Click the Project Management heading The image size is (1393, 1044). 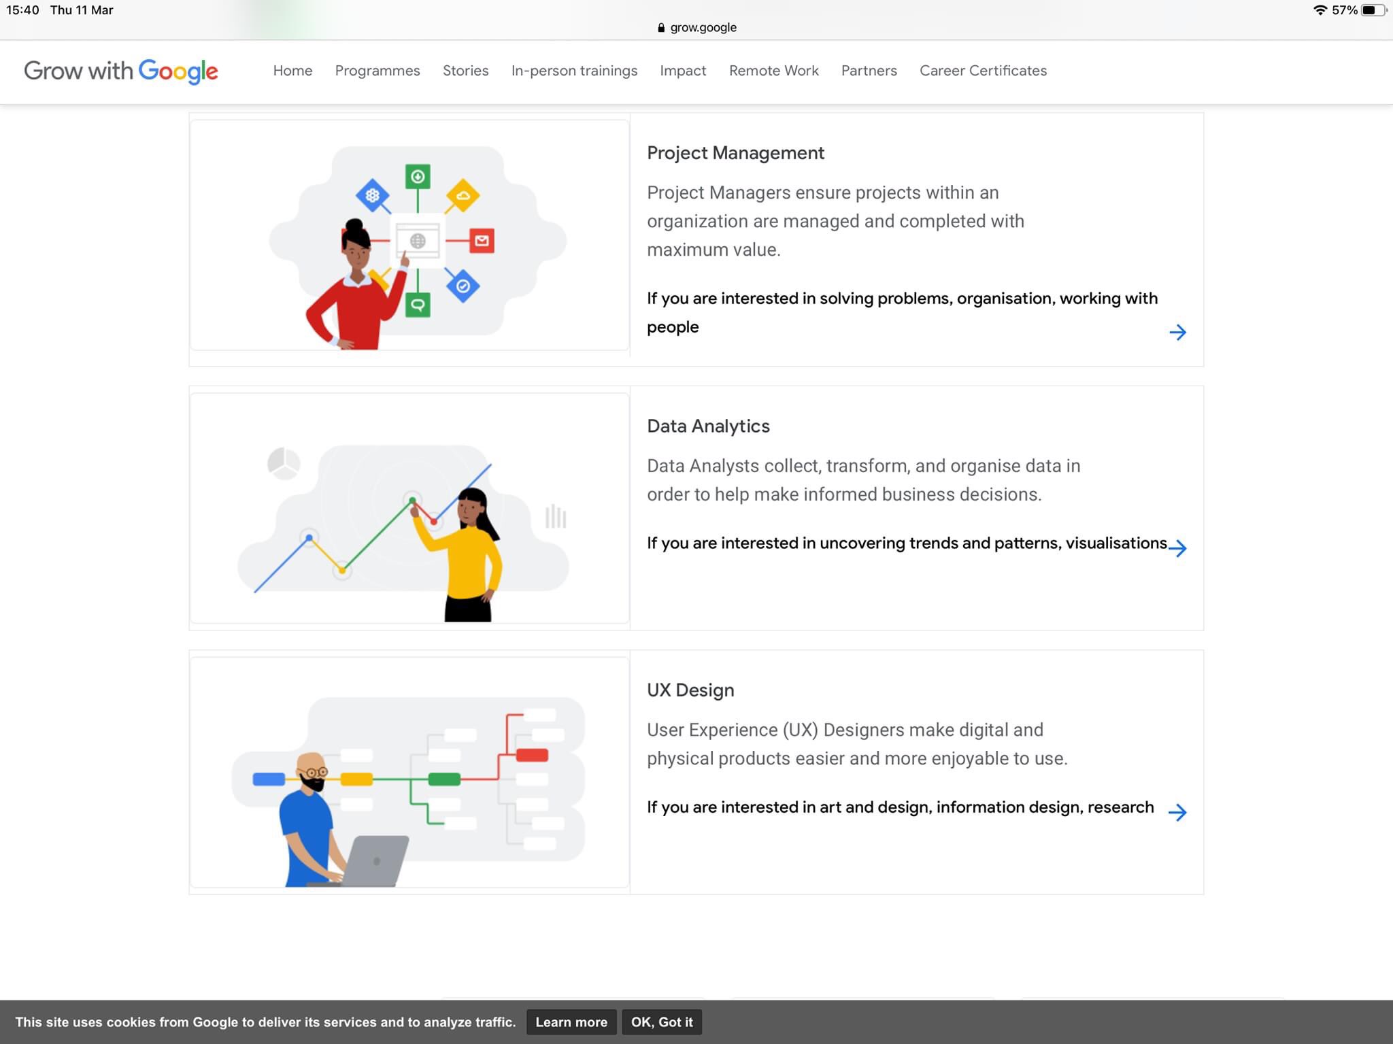click(x=735, y=153)
